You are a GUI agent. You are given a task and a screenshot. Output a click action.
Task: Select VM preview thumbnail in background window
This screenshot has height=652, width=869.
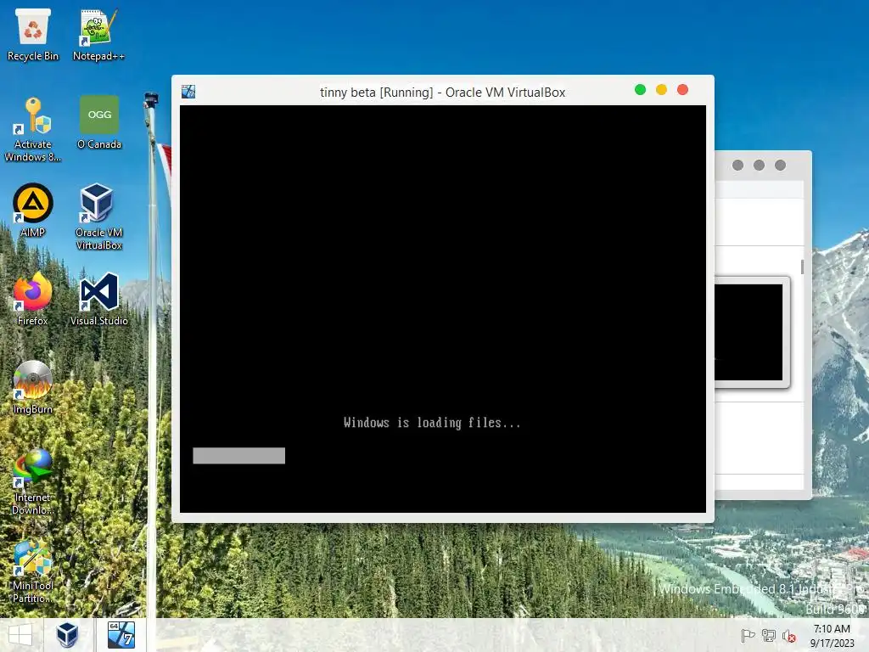coord(748,332)
